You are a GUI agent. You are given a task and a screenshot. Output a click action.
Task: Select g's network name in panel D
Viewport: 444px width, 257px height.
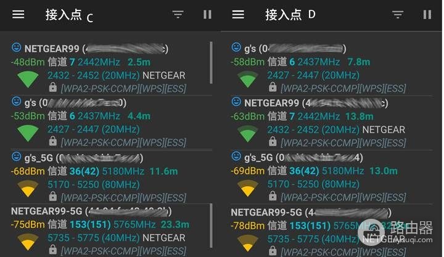point(250,49)
